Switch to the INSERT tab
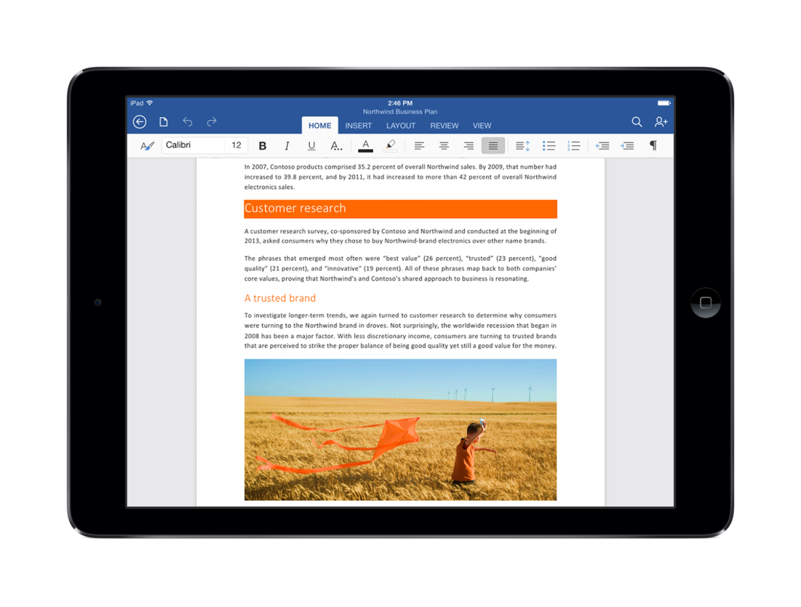 tap(358, 125)
